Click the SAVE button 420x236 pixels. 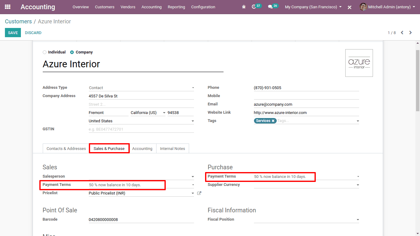(x=13, y=33)
